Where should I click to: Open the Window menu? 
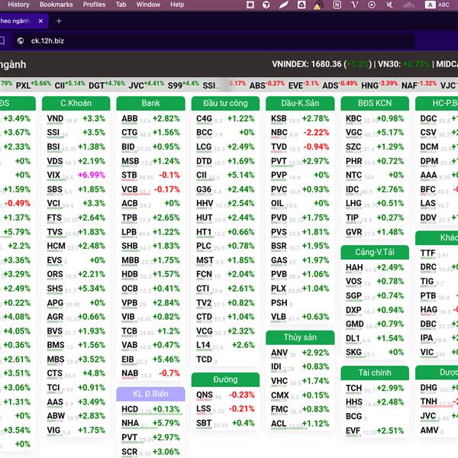click(x=148, y=5)
